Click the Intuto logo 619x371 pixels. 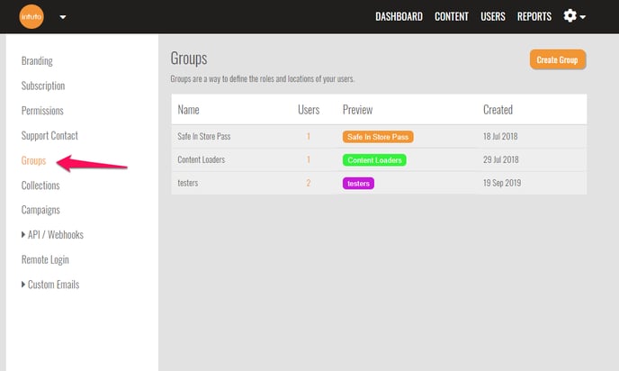click(x=31, y=16)
